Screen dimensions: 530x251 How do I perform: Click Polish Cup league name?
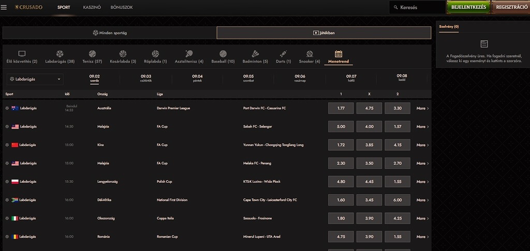pos(164,181)
